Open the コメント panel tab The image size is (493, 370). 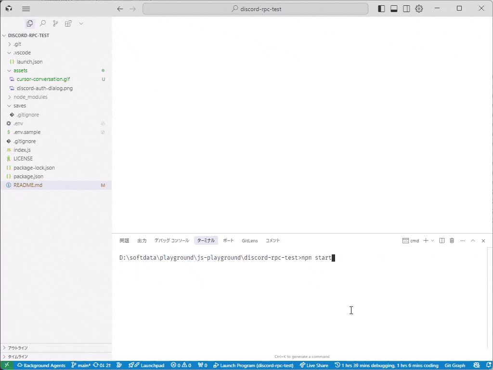[x=272, y=240]
